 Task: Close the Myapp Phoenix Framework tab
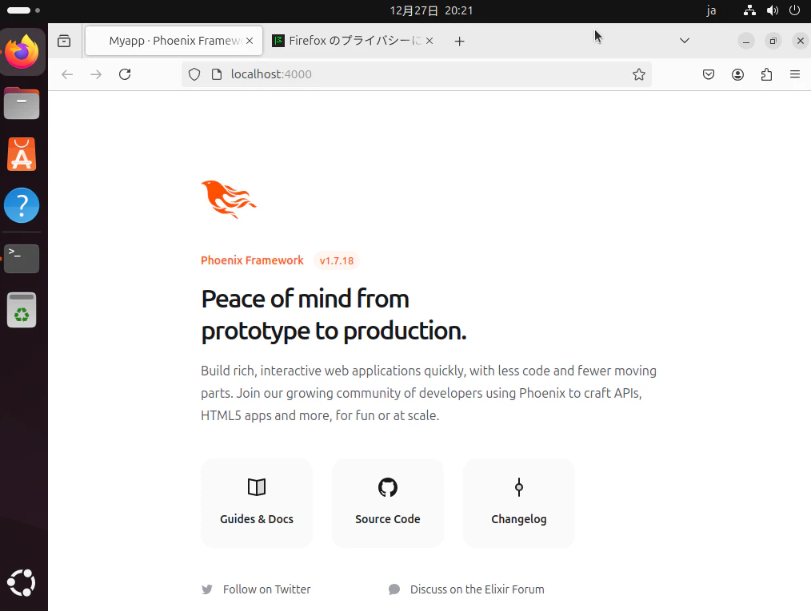(x=250, y=41)
